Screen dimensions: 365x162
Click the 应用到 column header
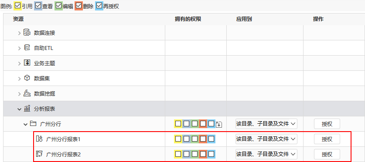(x=244, y=19)
